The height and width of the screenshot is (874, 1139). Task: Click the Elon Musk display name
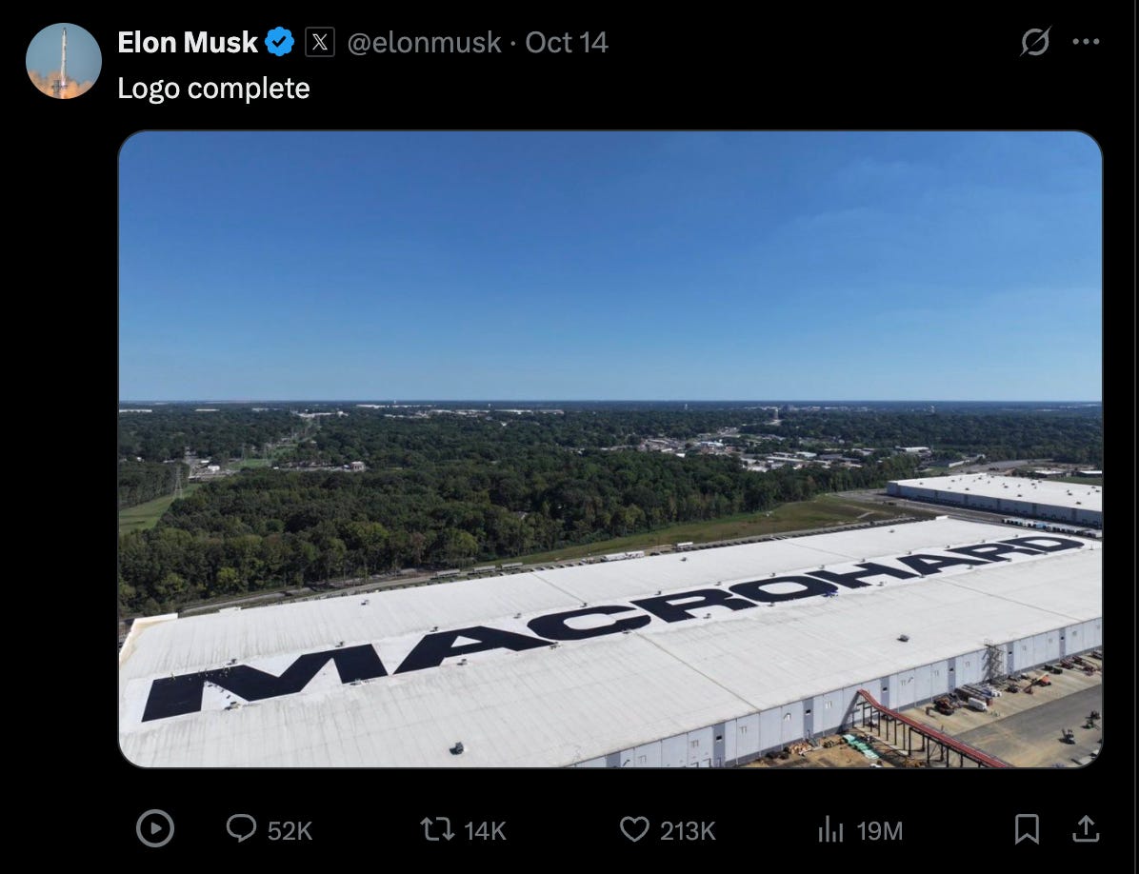click(x=188, y=43)
